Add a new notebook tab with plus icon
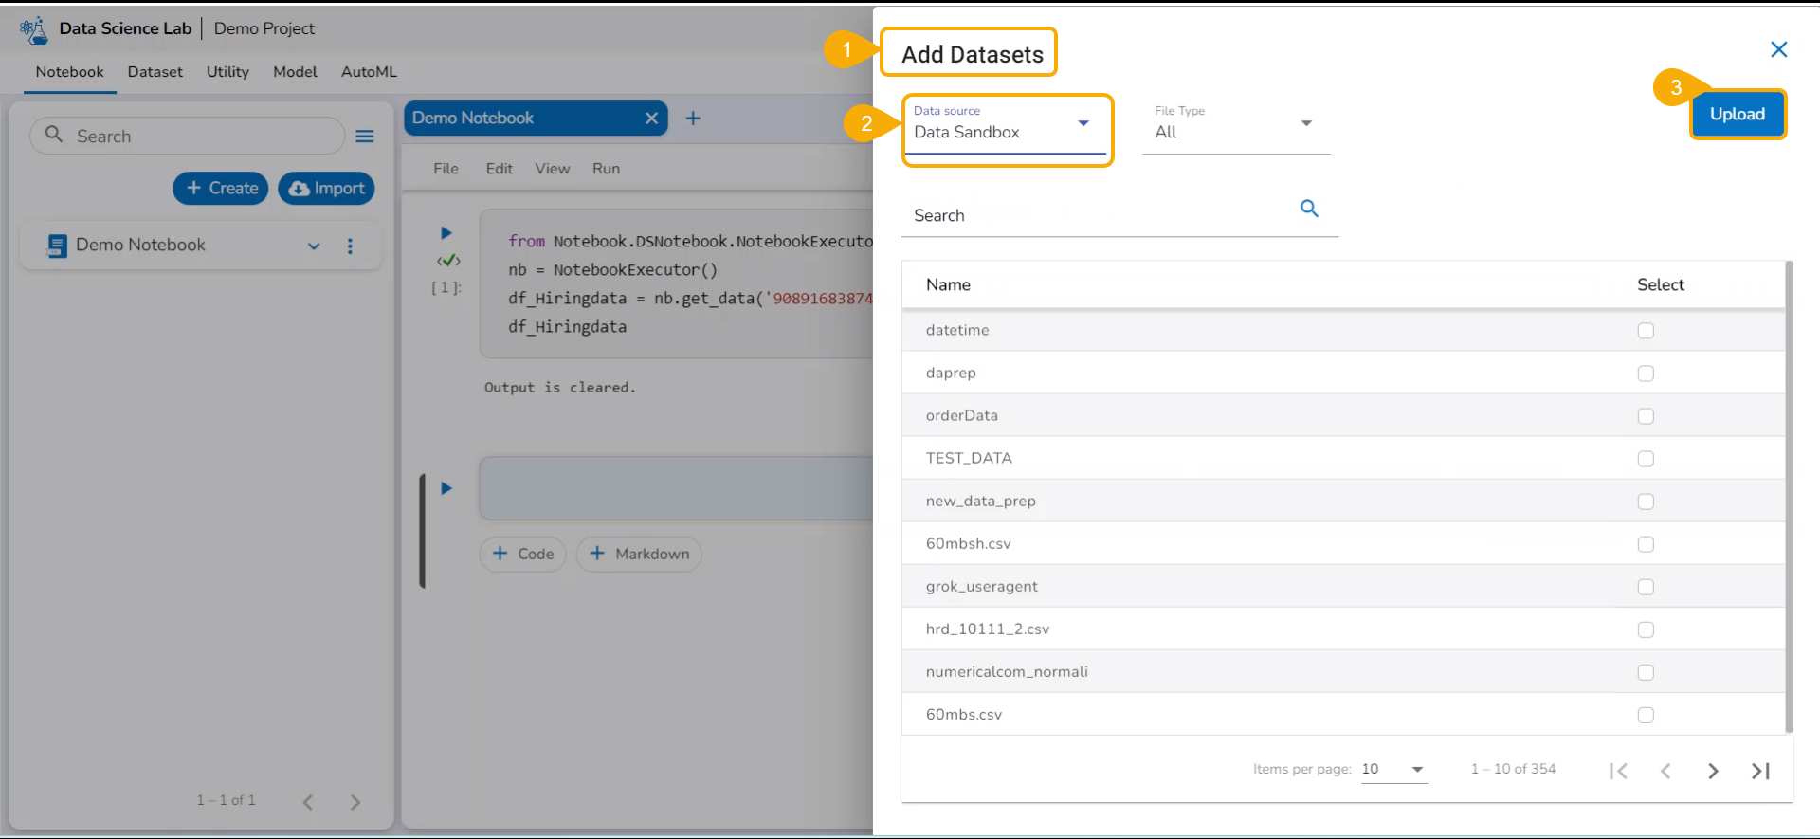Screen dimensions: 1820x839 coord(693,119)
